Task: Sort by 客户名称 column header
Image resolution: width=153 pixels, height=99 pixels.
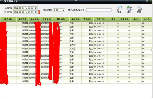Action: tap(8, 19)
